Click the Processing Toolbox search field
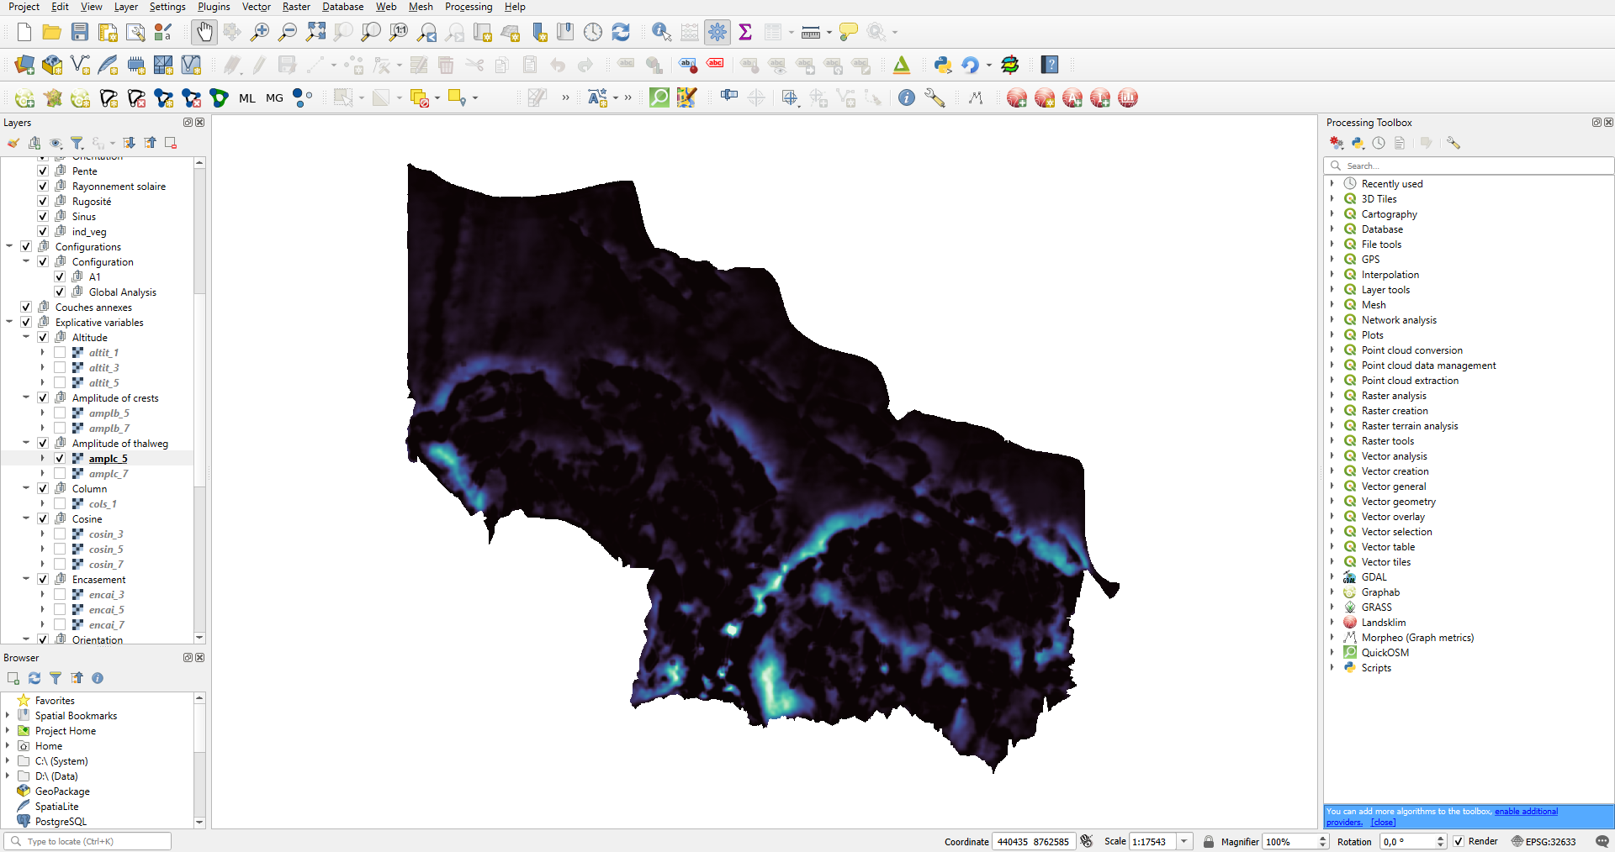The width and height of the screenshot is (1615, 852). pos(1472,166)
